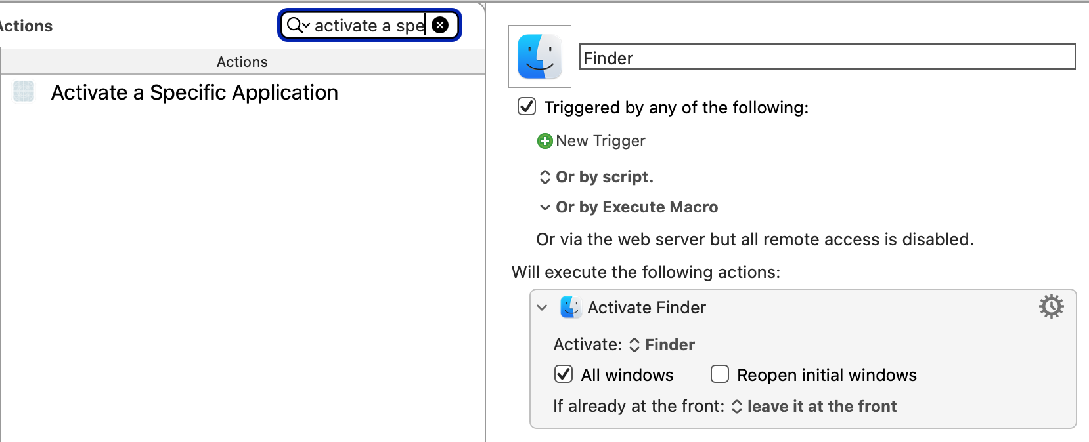The height and width of the screenshot is (442, 1089).
Task: Enable Reopen initial windows checkbox
Action: (720, 374)
